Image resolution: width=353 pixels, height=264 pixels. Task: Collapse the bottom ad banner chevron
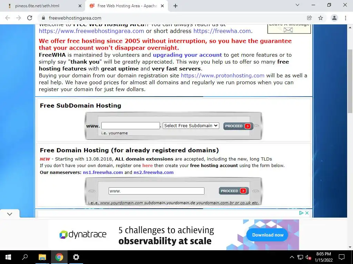[10, 214]
